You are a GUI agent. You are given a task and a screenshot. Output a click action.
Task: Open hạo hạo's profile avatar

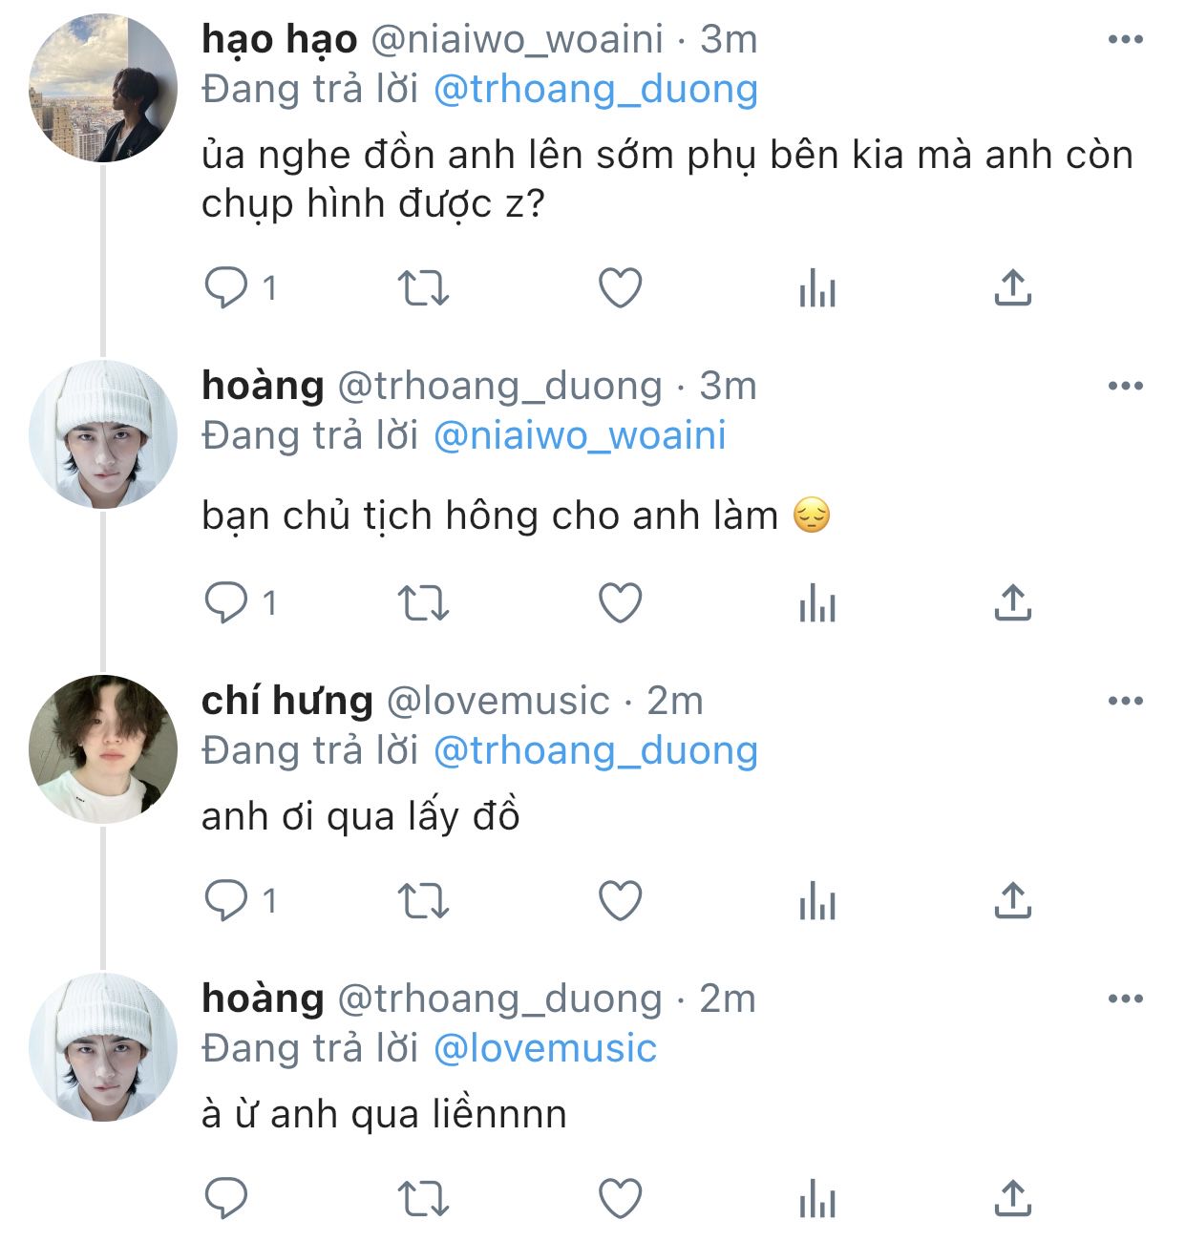103,88
